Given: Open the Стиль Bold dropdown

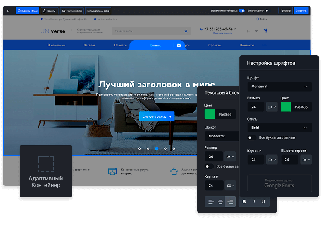Looking at the screenshot, I should [x=279, y=128].
